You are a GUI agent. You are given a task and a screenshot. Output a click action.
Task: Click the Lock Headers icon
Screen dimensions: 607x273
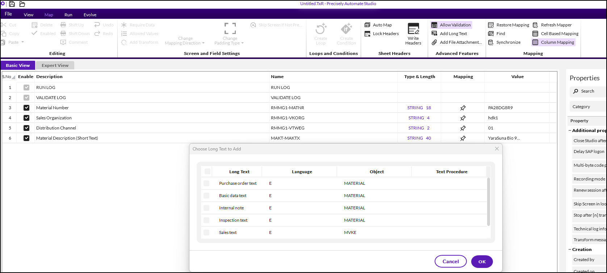pyautogui.click(x=367, y=34)
